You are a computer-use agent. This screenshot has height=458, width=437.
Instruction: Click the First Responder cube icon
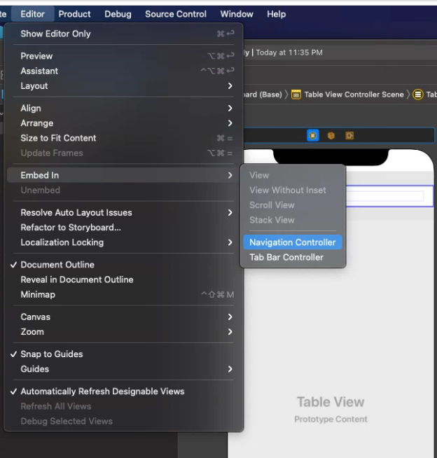331,136
